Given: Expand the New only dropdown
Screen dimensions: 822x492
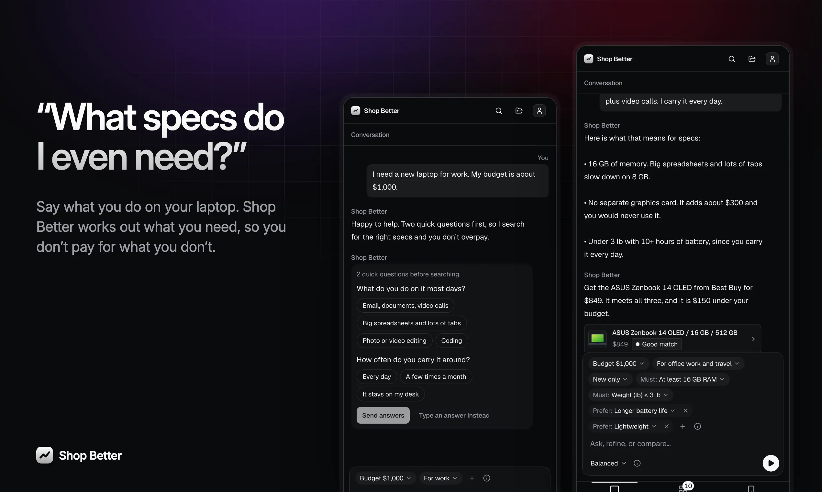Looking at the screenshot, I should pos(610,379).
